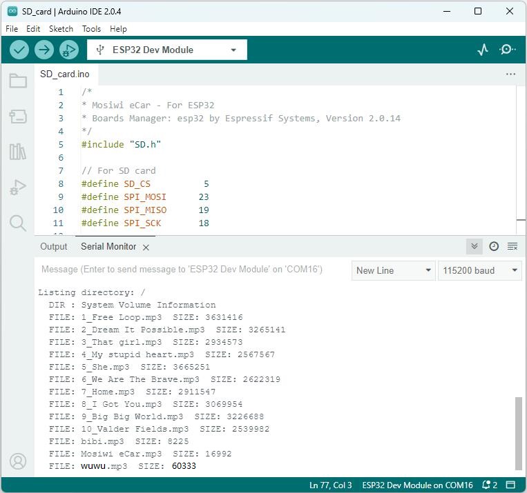The image size is (527, 493).
Task: Click the Serial Monitor vertical scrollbar
Action: pos(518,434)
